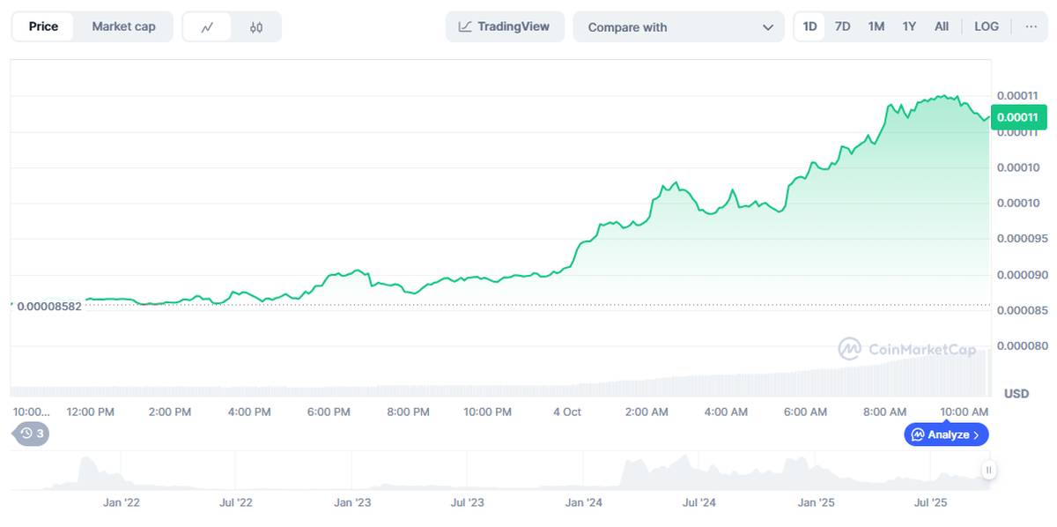Image resolution: width=1057 pixels, height=527 pixels.
Task: Click Jul '22 on overview timeline
Action: [235, 502]
